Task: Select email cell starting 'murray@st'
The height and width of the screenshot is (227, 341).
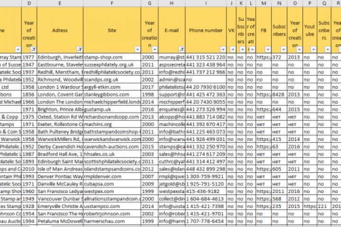Action: (x=172, y=57)
